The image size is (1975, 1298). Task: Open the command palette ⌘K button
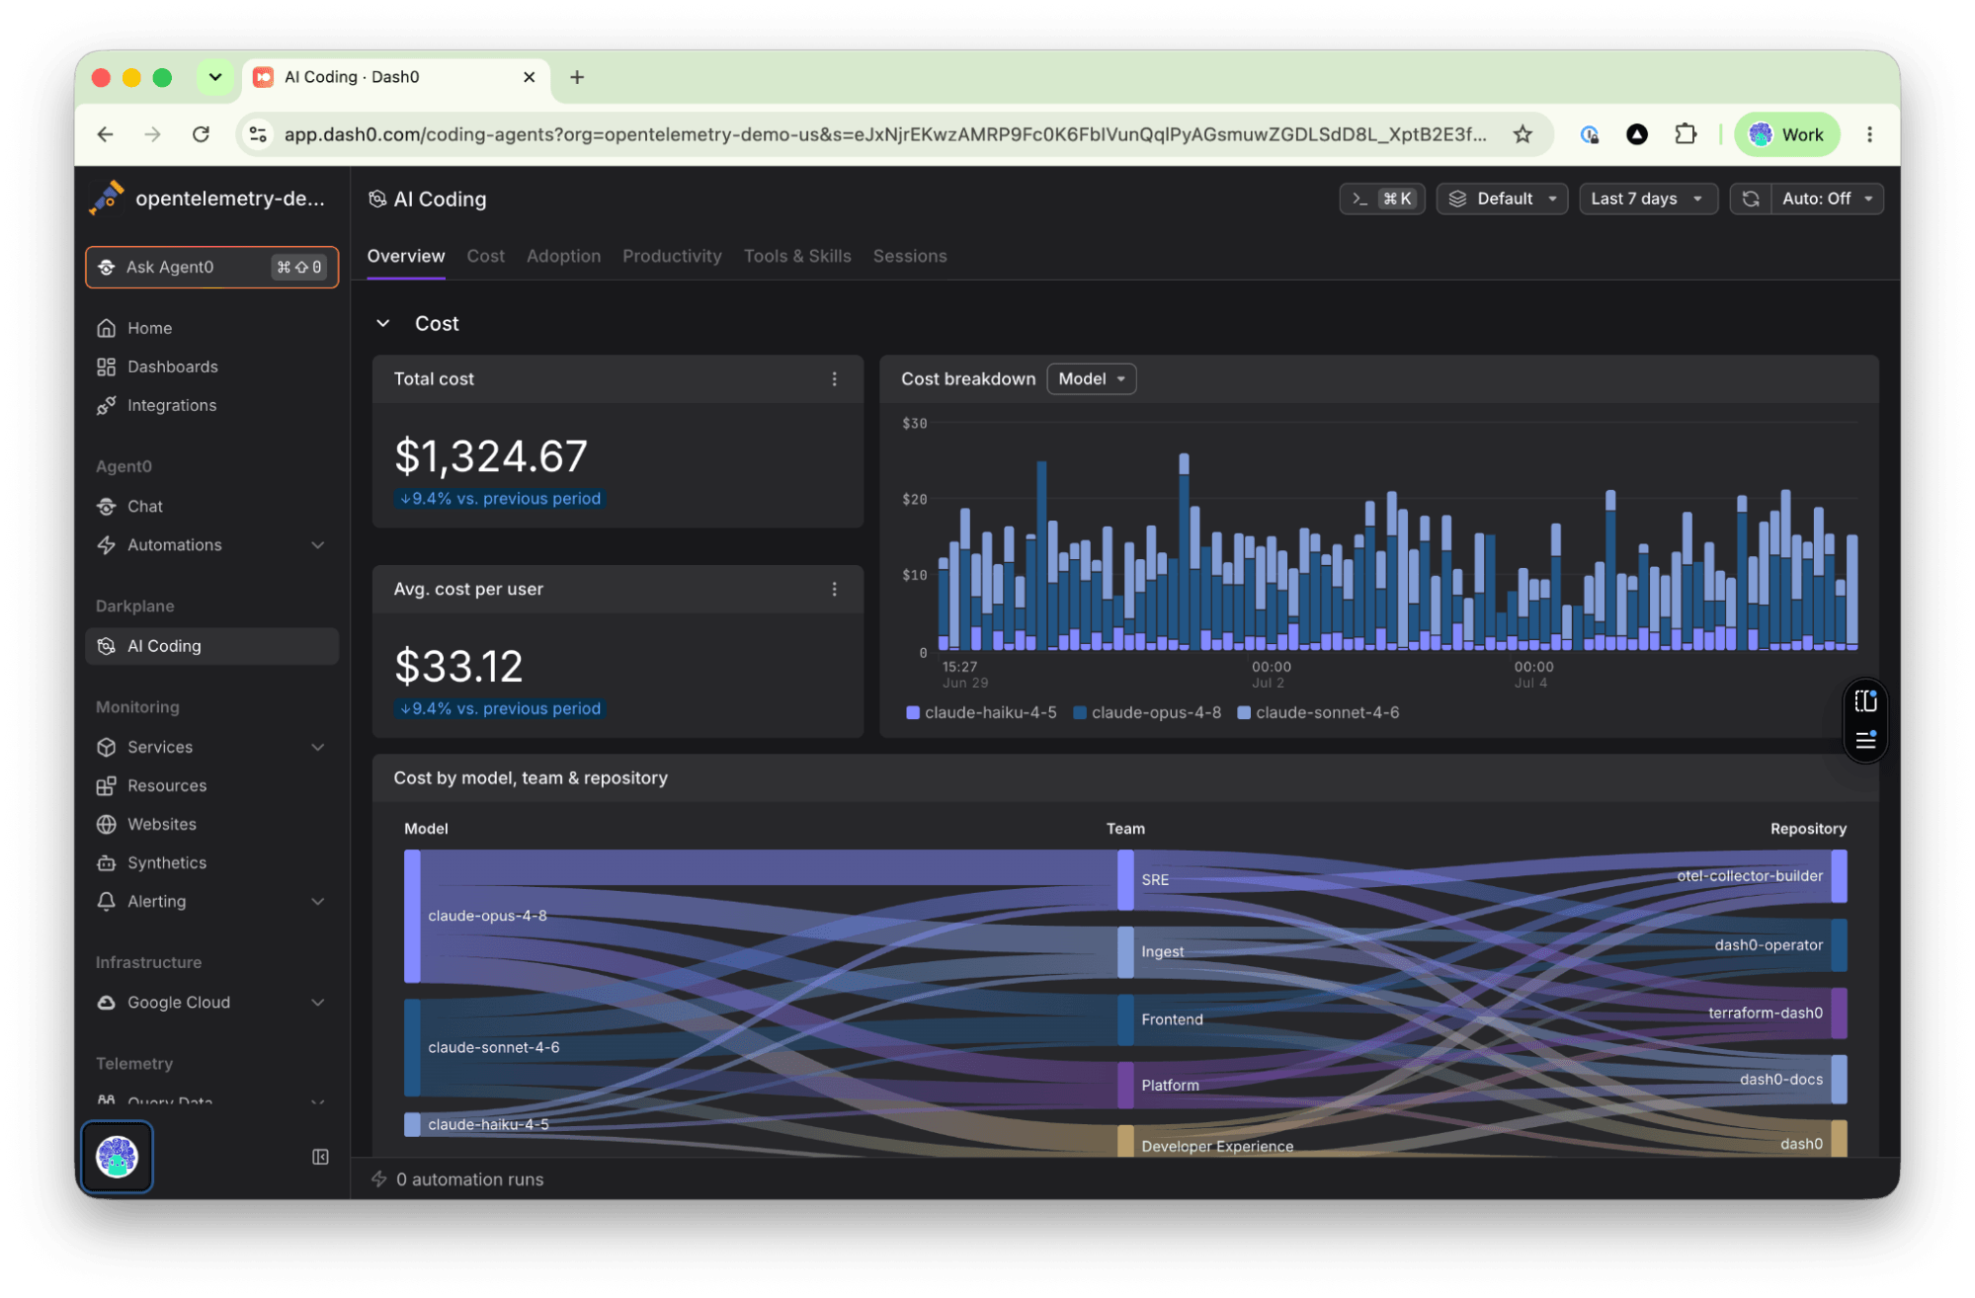coord(1381,199)
